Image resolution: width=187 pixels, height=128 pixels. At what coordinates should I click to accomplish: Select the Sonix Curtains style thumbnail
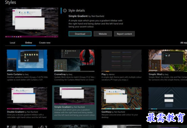point(27,61)
